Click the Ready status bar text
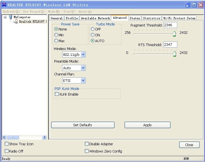The width and height of the screenshot is (205, 162). [6, 159]
